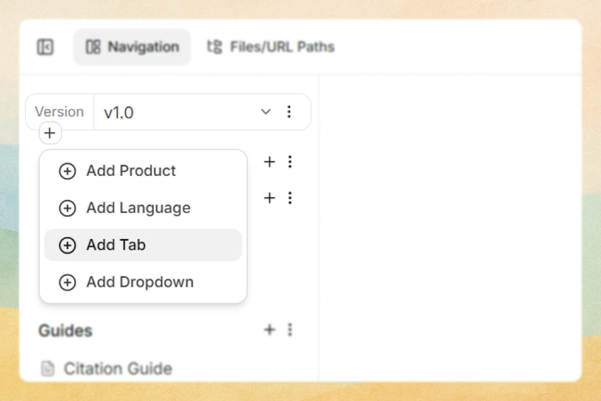Open the second three-dot menu beside the popup

[290, 198]
